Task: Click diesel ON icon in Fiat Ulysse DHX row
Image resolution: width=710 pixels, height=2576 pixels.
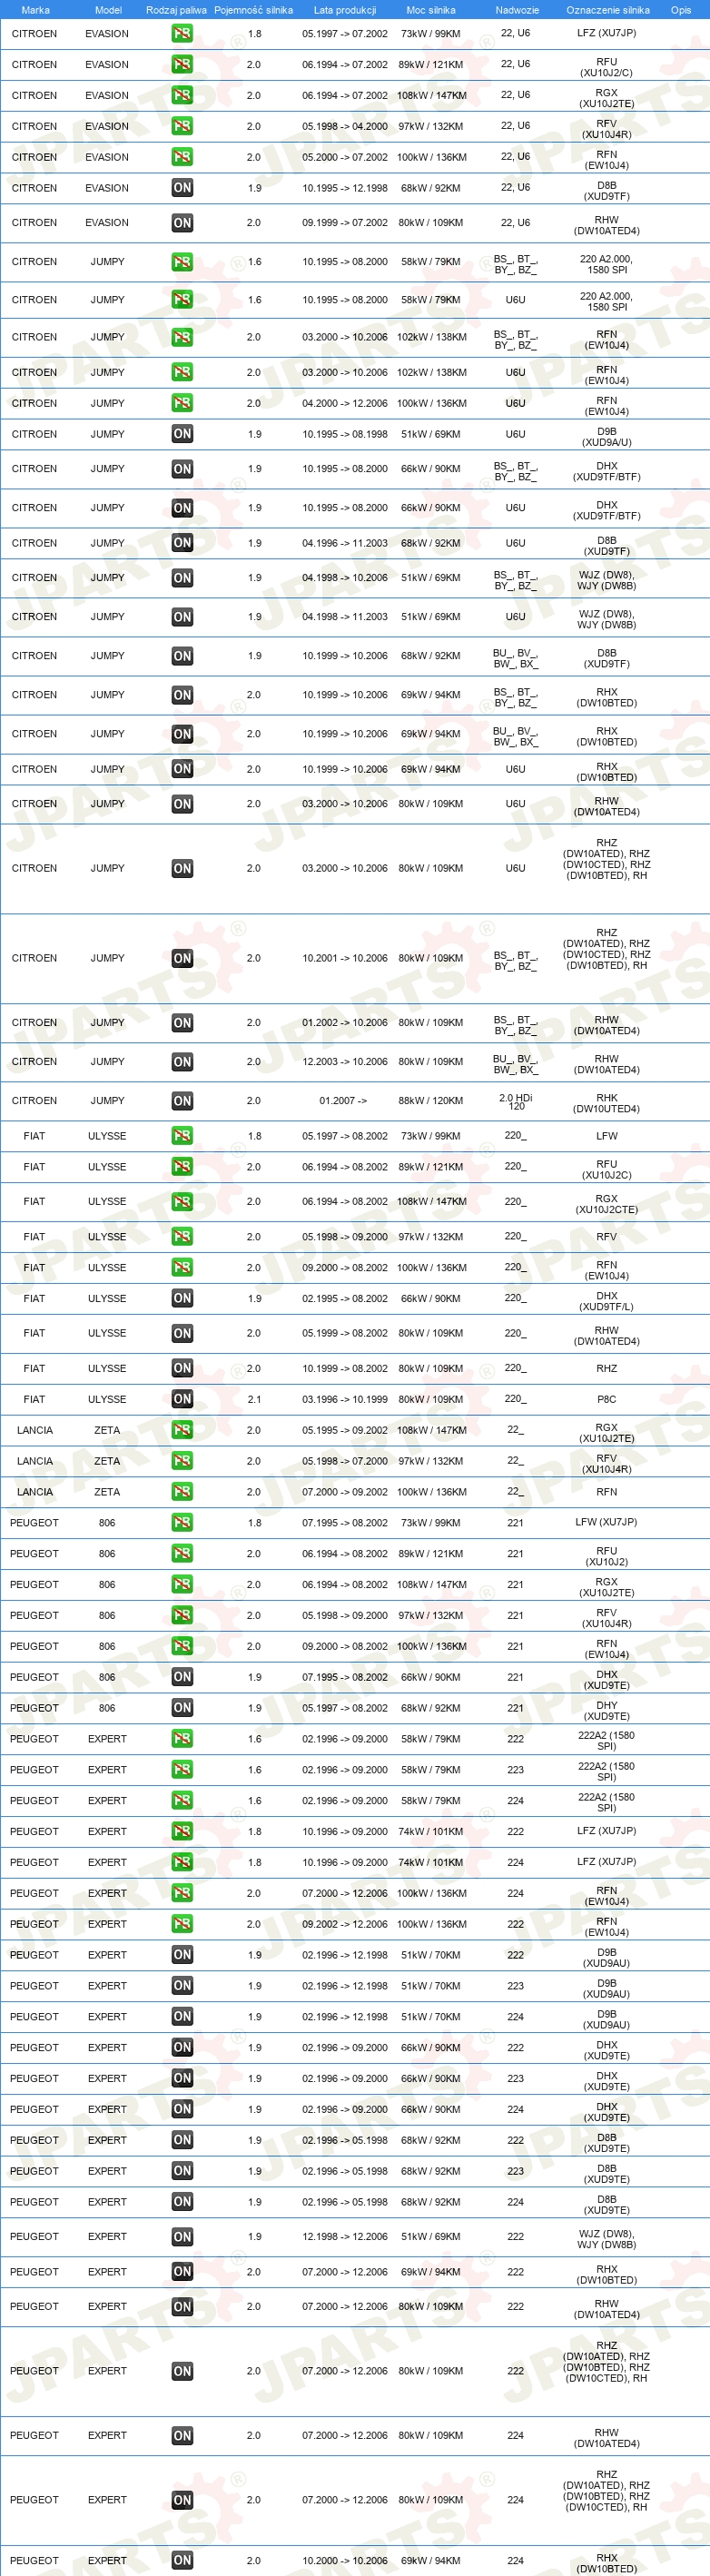Action: (x=182, y=1299)
